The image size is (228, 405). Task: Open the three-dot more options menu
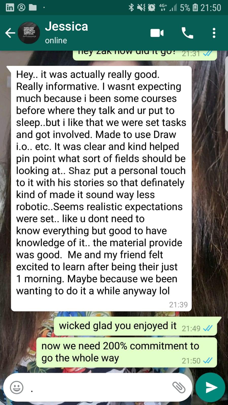[x=214, y=33]
